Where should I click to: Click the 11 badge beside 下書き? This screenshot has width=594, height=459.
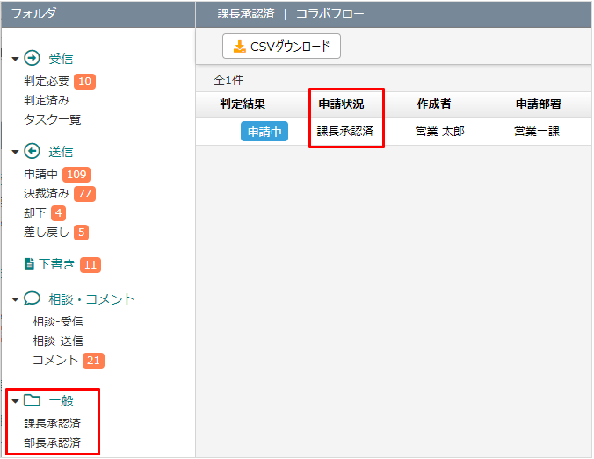click(91, 264)
